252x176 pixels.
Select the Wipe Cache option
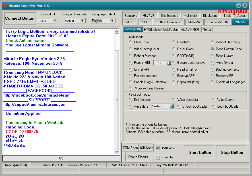pyautogui.click(x=214, y=100)
